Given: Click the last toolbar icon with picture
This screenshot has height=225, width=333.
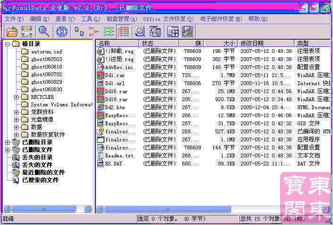Looking at the screenshot, I should [188, 32].
